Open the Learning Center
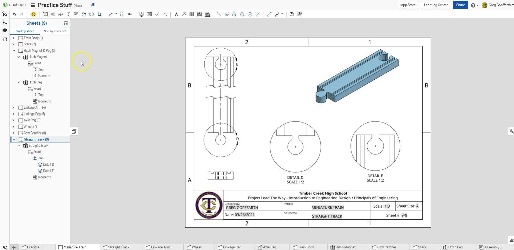This screenshot has height=250, width=514. click(x=435, y=5)
